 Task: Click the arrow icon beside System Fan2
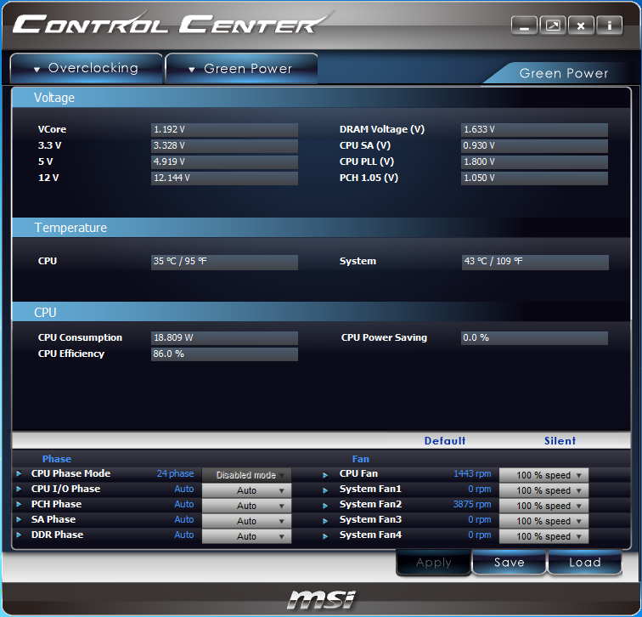[325, 506]
